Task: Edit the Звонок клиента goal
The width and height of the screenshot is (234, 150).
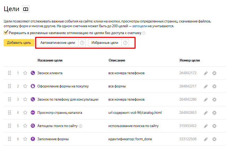Action: click(x=206, y=73)
